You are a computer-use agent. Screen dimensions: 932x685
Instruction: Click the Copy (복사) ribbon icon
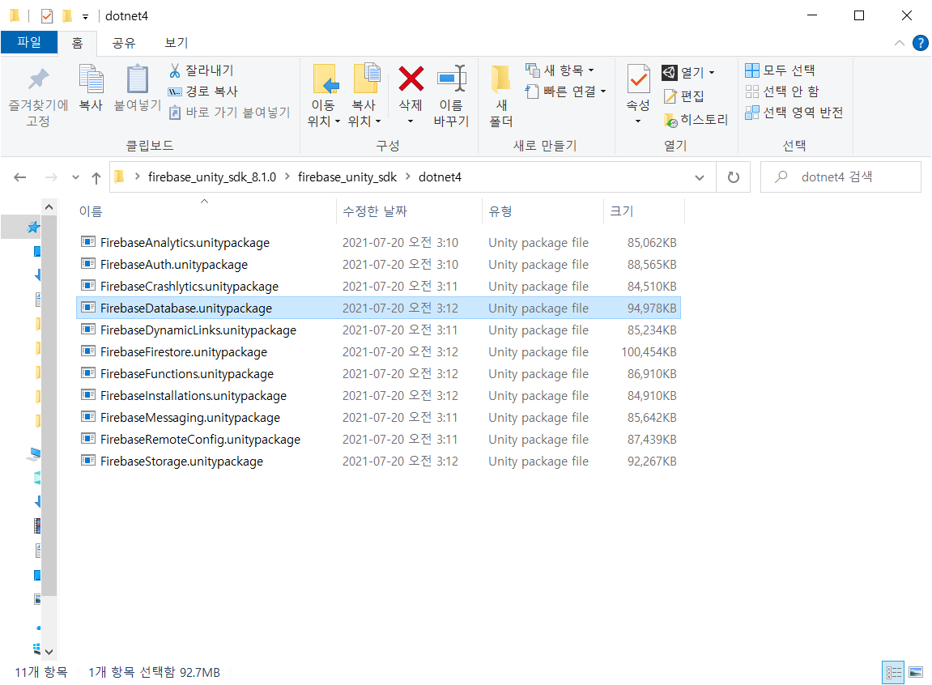click(91, 79)
